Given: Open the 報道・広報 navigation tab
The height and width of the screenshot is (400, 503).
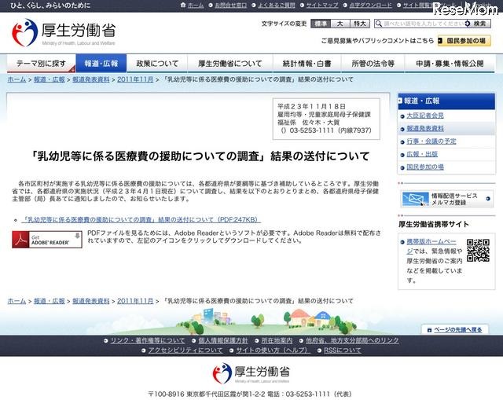Looking at the screenshot, I should coord(99,64).
